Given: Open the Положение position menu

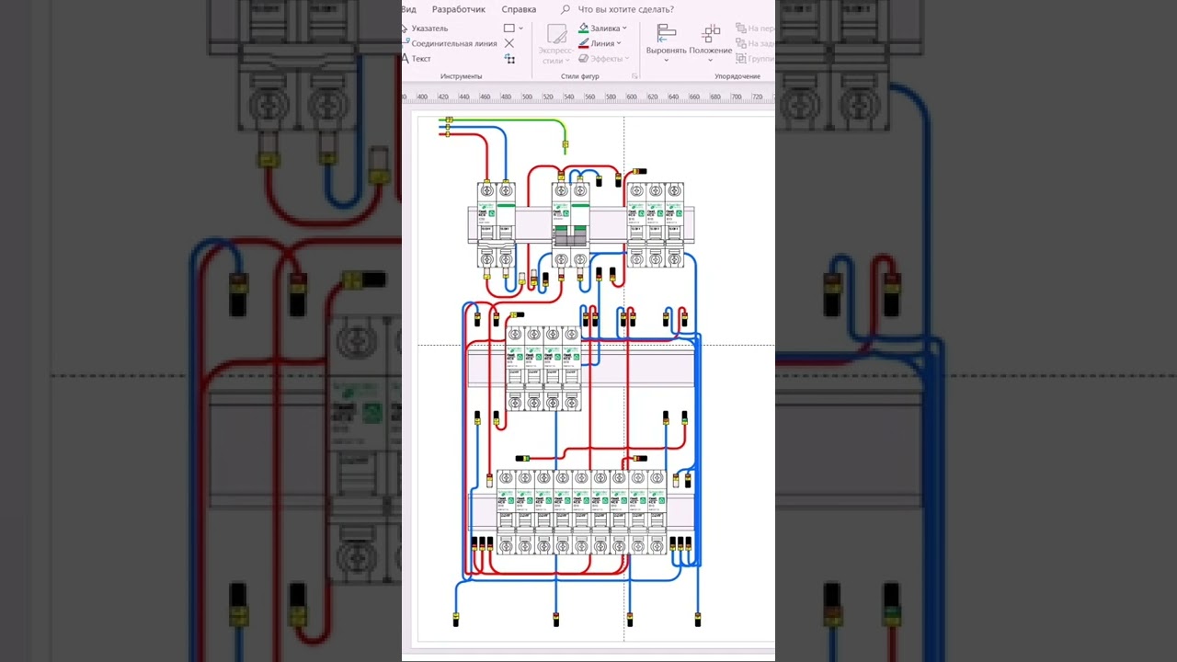Looking at the screenshot, I should (x=711, y=44).
